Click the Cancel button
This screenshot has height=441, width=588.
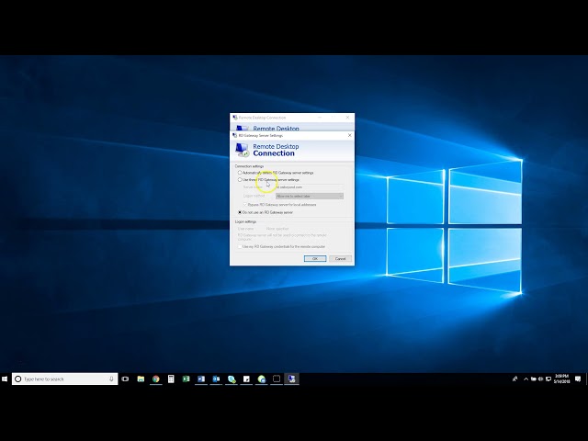pyautogui.click(x=340, y=259)
